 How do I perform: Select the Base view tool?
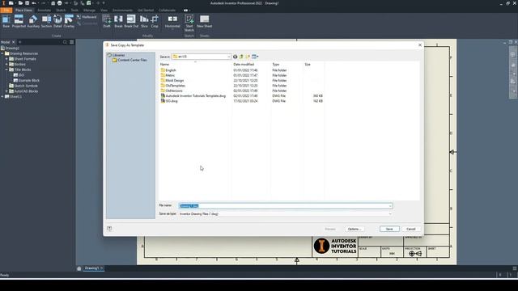pos(6,21)
